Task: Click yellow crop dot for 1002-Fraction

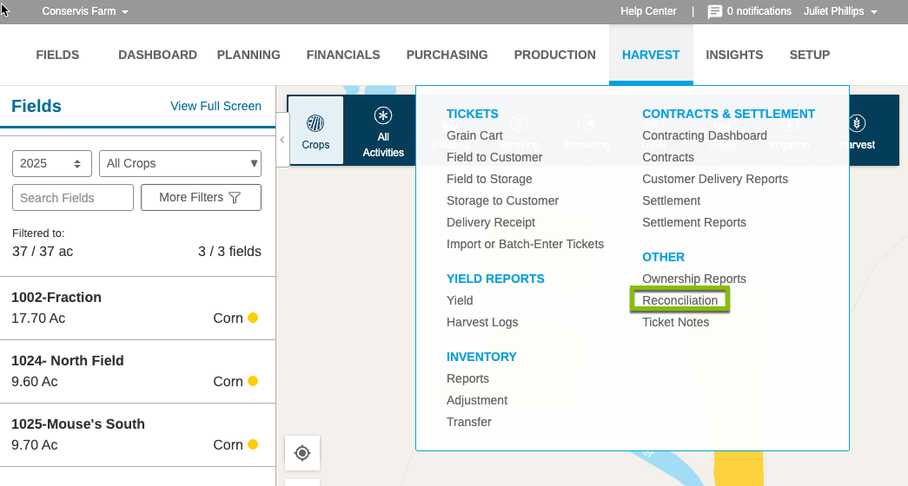Action: pyautogui.click(x=253, y=318)
